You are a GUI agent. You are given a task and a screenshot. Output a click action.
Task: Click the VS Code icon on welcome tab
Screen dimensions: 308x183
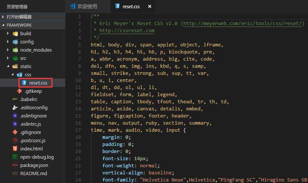[x=73, y=6]
